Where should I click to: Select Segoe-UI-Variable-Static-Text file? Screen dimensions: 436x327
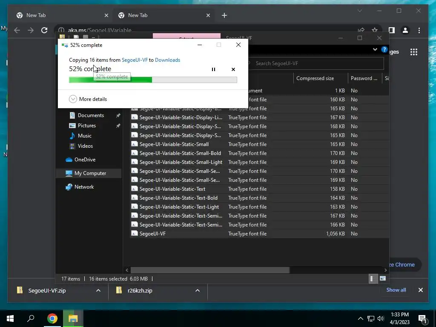point(172,189)
